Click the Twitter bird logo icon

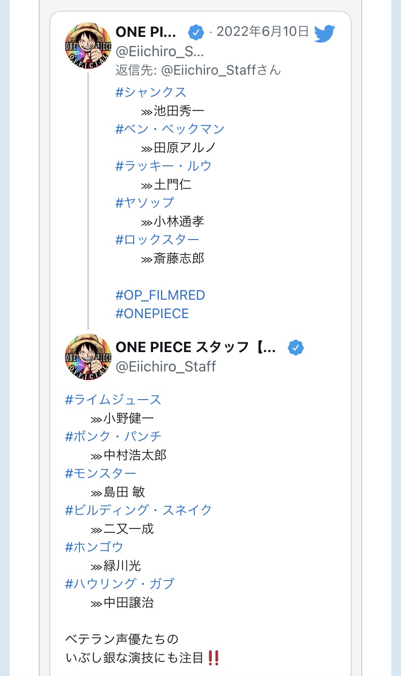point(324,33)
